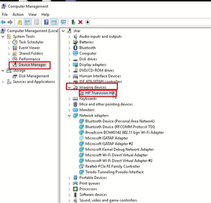Toggle Show/Hide Console Tree toolbar icon
The height and width of the screenshot is (203, 211).
tap(27, 22)
